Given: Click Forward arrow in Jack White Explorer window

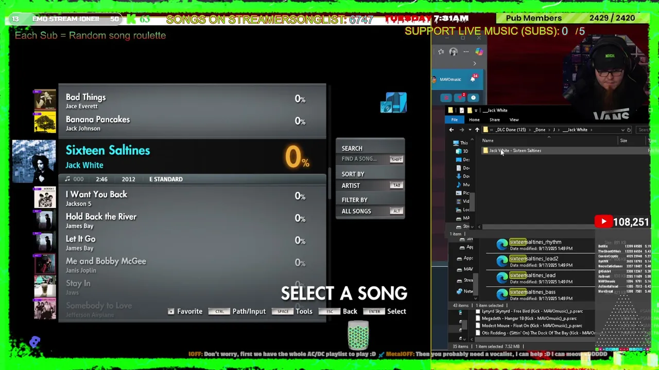Looking at the screenshot, I should (x=461, y=130).
